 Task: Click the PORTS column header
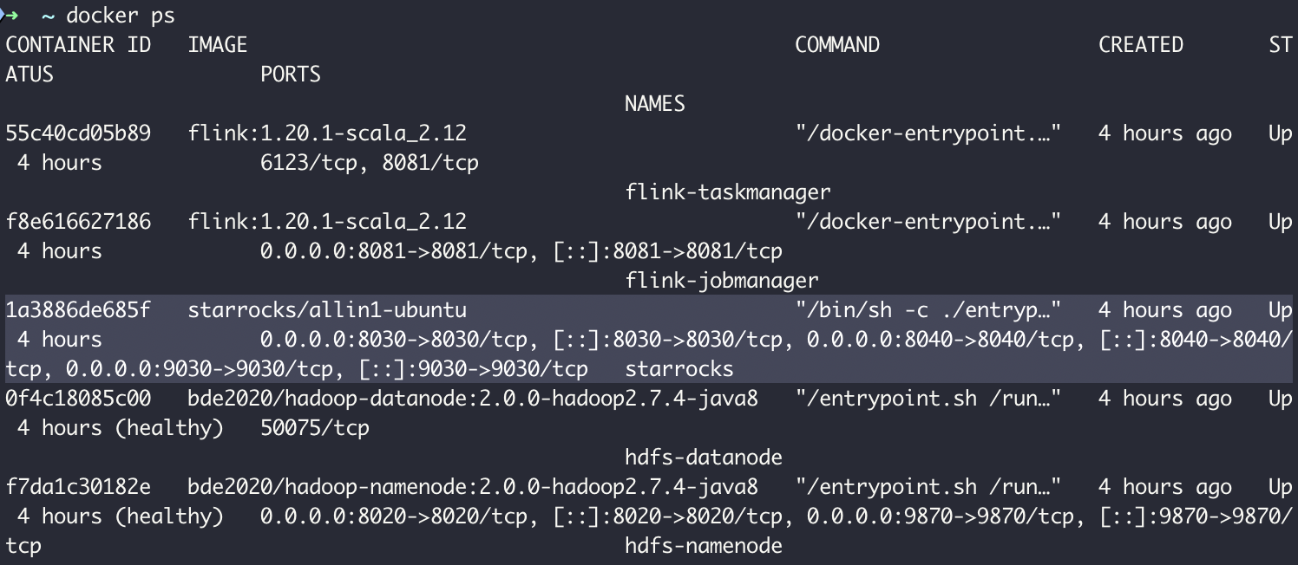291,74
